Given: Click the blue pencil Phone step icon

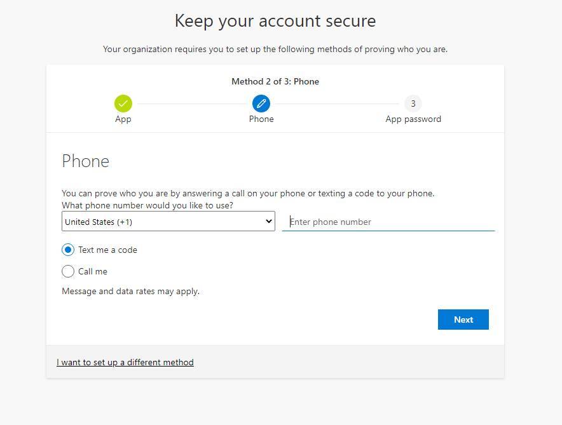Looking at the screenshot, I should pyautogui.click(x=261, y=104).
